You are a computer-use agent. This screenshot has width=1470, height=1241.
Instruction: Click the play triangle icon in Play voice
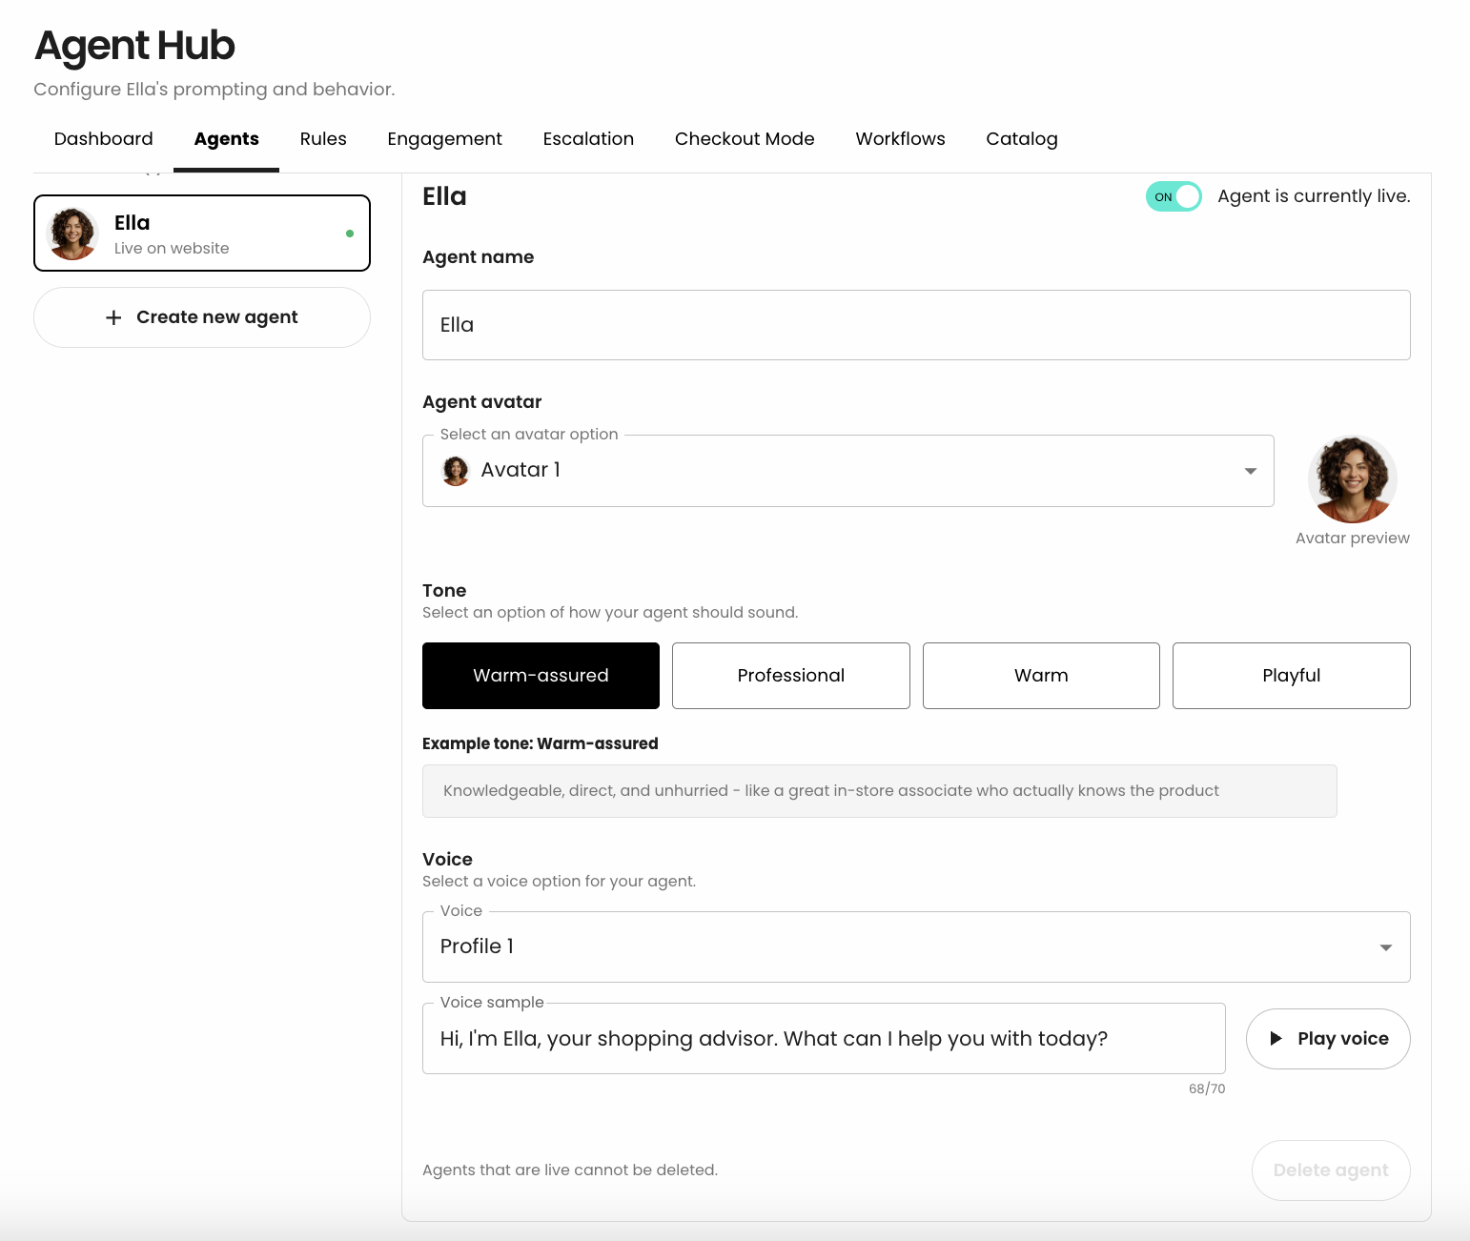click(1276, 1039)
